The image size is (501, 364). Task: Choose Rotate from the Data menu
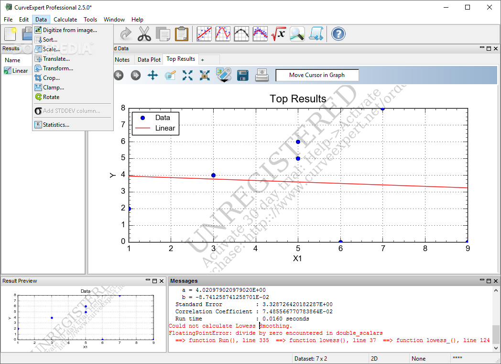click(x=73, y=97)
